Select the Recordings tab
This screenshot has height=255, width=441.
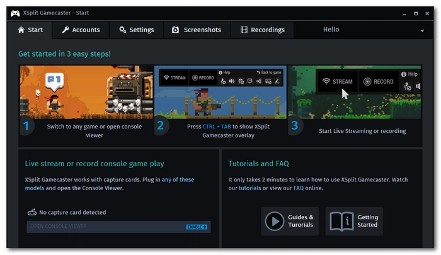(263, 30)
